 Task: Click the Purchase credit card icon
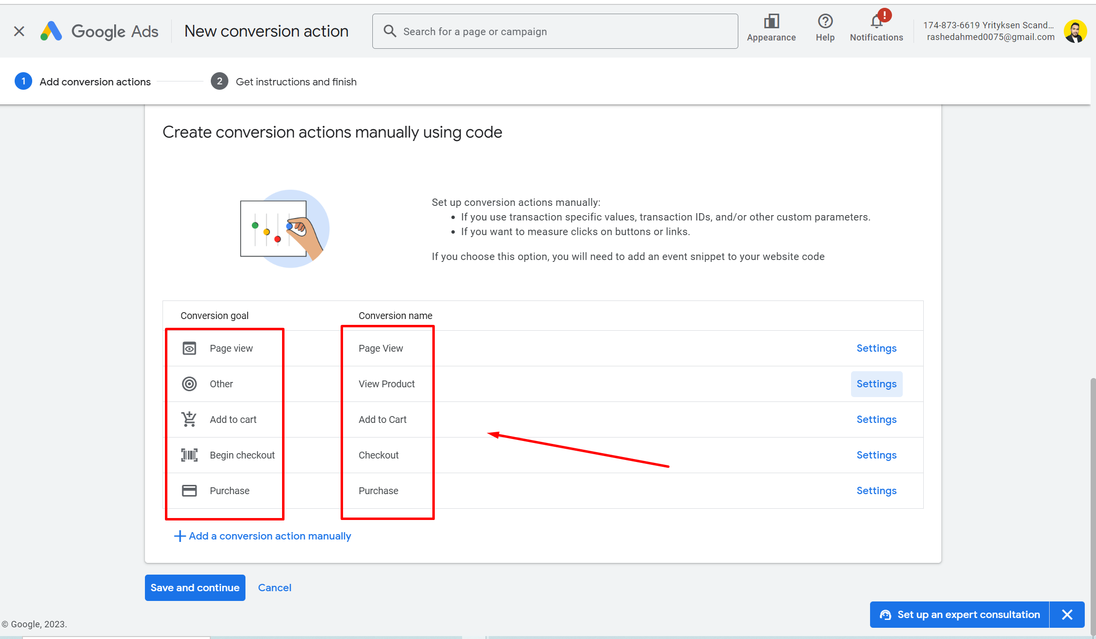[x=189, y=491]
